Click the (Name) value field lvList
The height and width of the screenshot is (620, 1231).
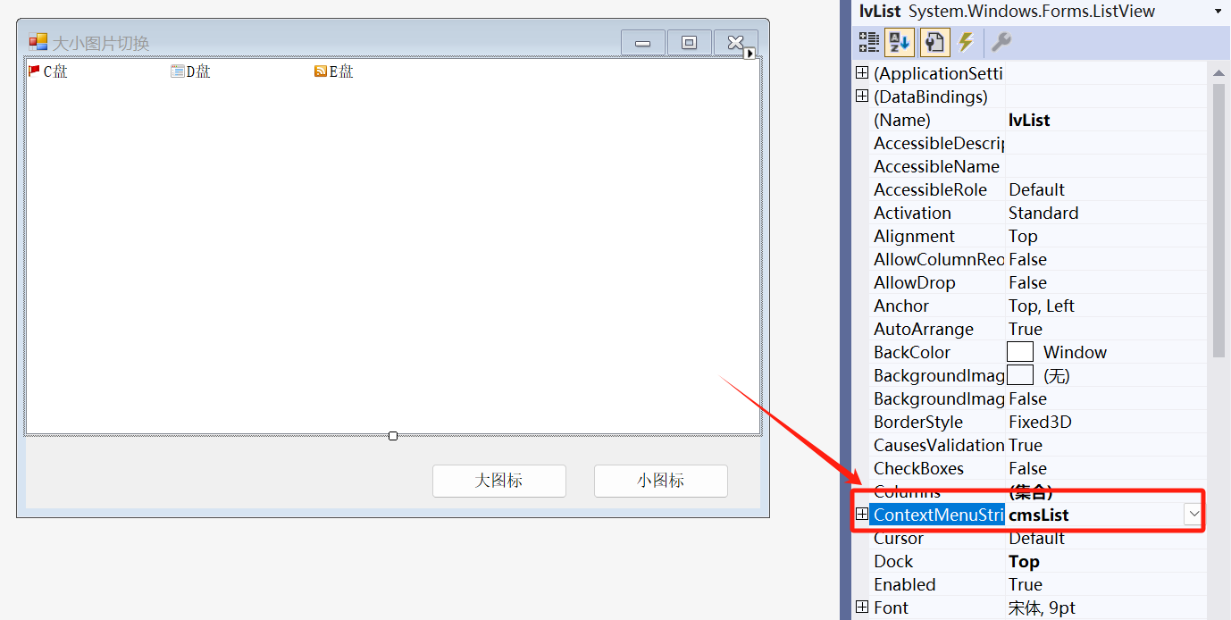coord(1104,120)
